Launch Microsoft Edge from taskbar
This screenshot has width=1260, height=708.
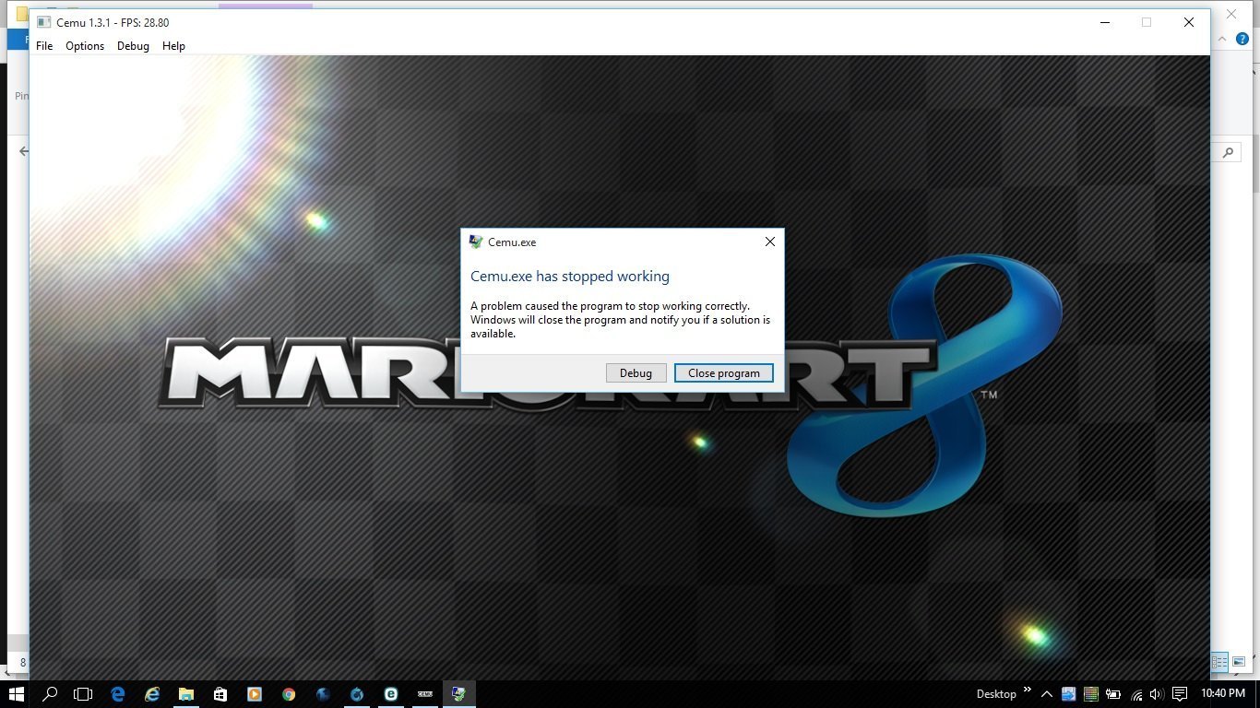pyautogui.click(x=118, y=694)
